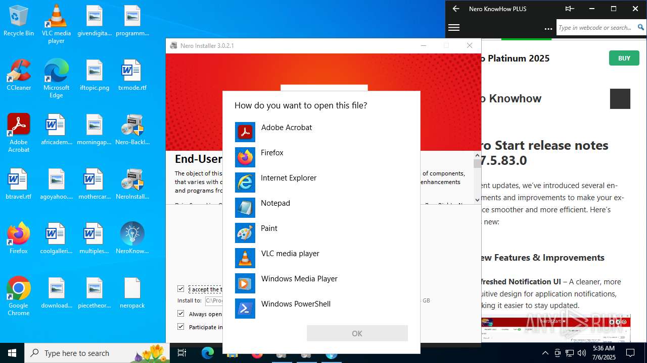The image size is (647, 363).
Task: Open the volume control in system tray
Action: coord(582,353)
